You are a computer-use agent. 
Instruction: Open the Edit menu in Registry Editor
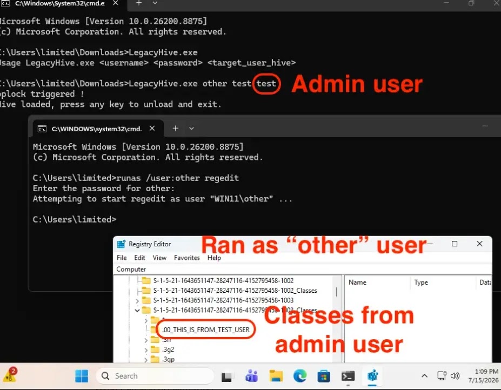(x=139, y=258)
